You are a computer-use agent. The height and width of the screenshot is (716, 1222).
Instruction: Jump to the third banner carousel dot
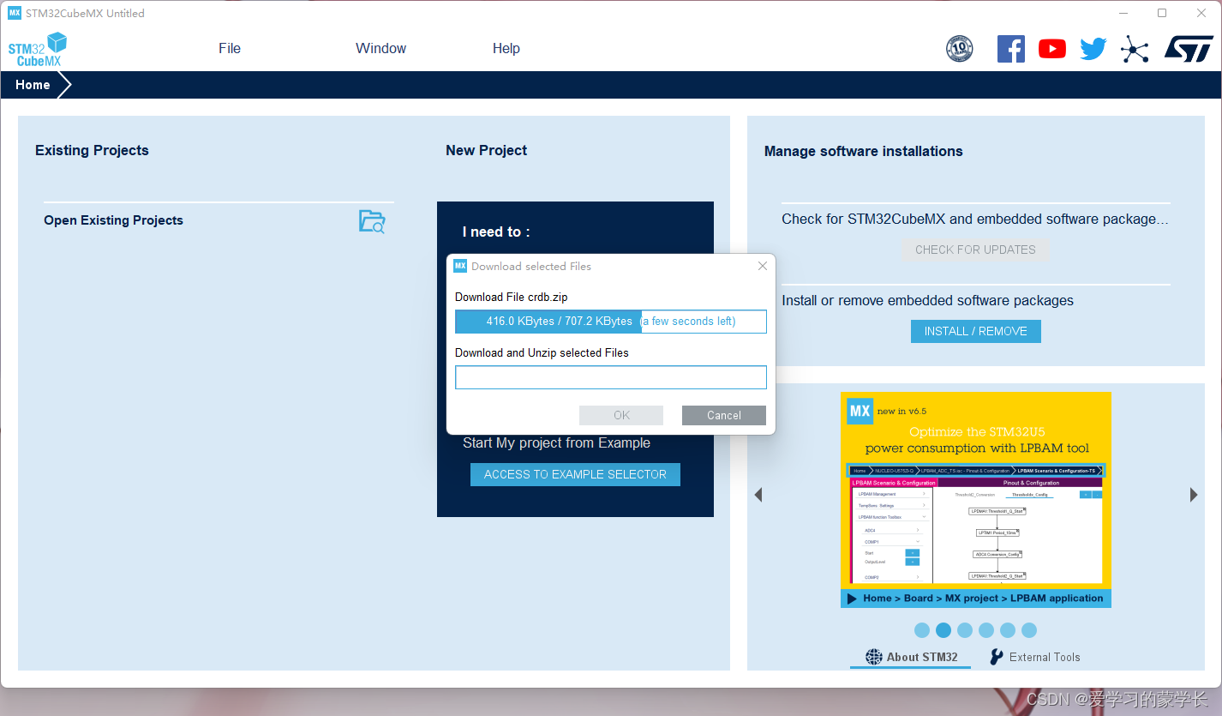(965, 630)
